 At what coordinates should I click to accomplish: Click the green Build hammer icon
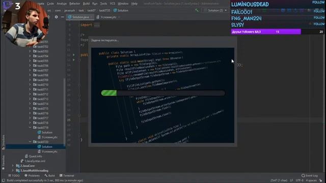tap(197, 10)
